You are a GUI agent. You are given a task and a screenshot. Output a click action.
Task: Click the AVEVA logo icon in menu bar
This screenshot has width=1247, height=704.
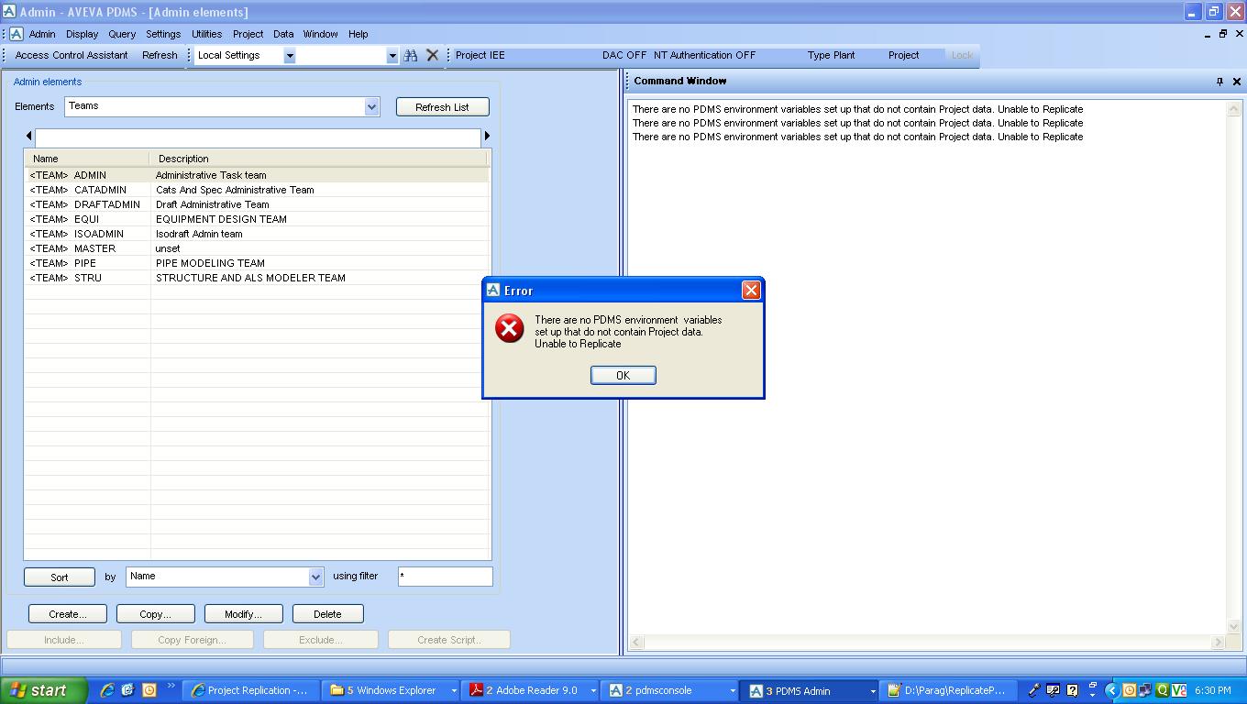click(17, 34)
